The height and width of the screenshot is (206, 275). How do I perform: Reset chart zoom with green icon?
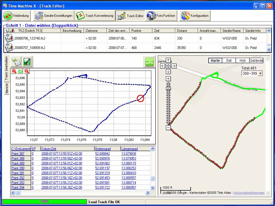click(x=20, y=71)
